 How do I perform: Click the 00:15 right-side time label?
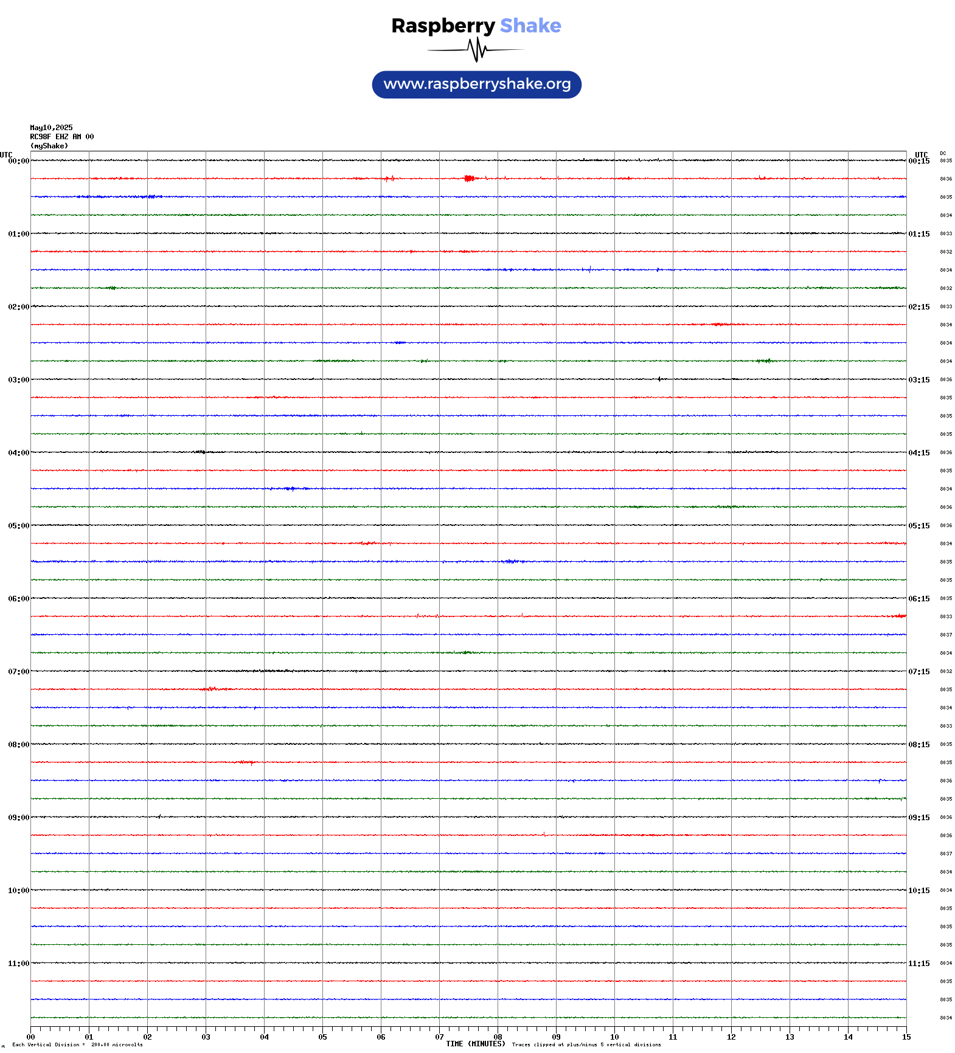tap(919, 161)
